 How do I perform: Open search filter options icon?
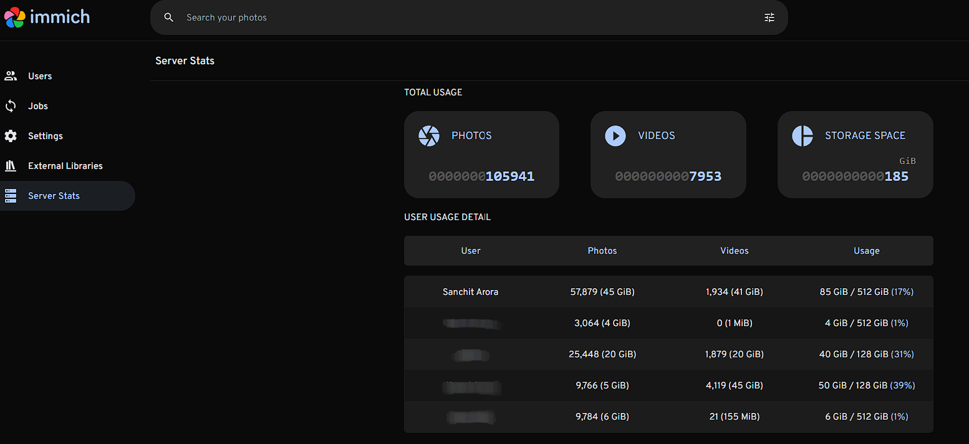pos(769,17)
